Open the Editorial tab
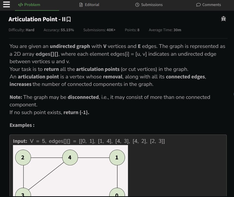This screenshot has height=197, width=234. click(89, 5)
